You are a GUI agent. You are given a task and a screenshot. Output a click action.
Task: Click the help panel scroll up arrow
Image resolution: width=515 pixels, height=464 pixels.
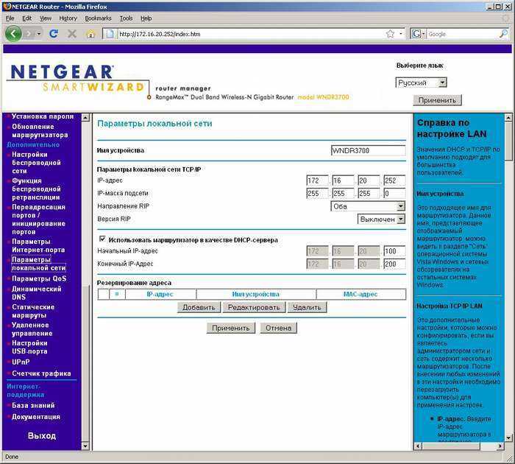pos(508,117)
